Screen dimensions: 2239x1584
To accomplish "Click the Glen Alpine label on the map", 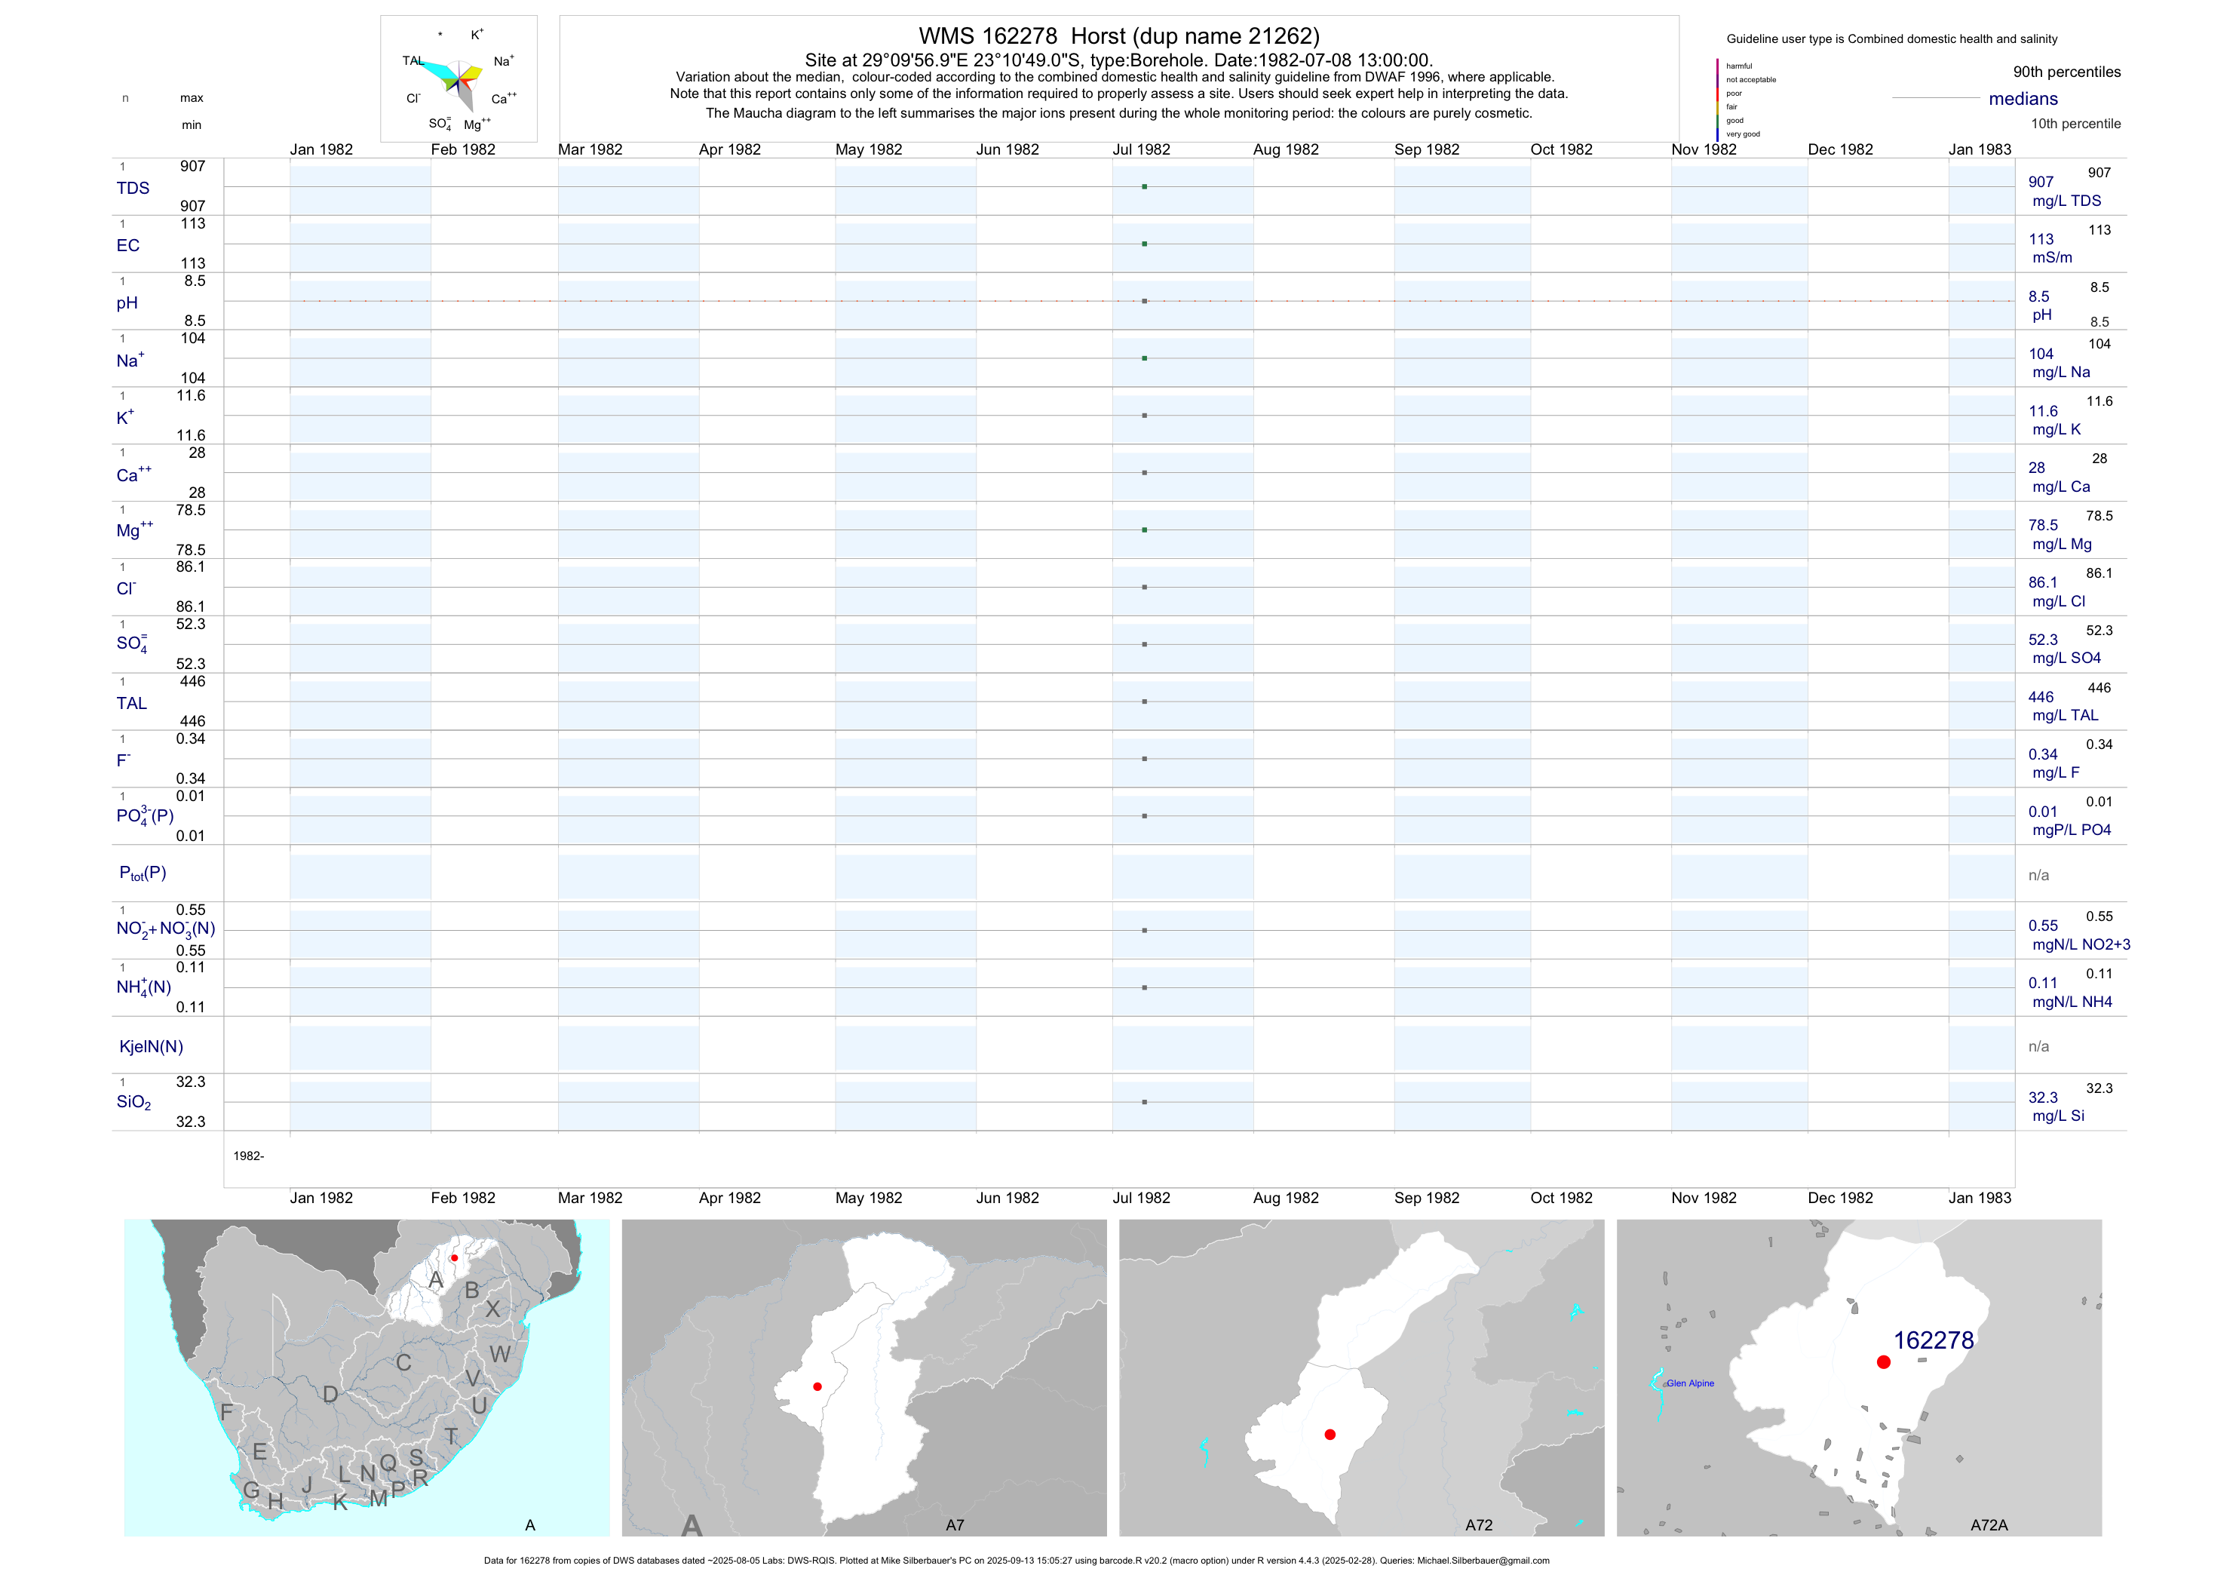I will click(1689, 1383).
